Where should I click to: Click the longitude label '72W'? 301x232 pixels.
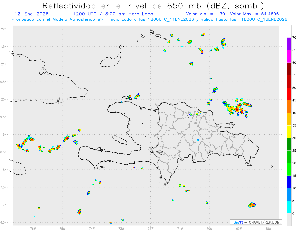[150, 228]
